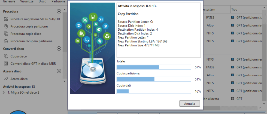Click 'Source Partition Letter: C:' line
267x114 pixels.
[x=136, y=21]
